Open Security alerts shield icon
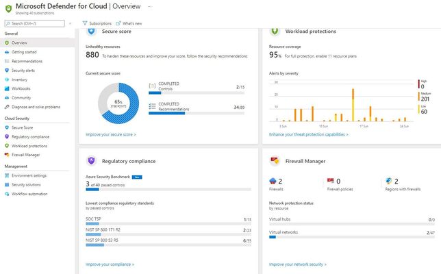Viewport: 441px width, 274px height. coord(7,71)
